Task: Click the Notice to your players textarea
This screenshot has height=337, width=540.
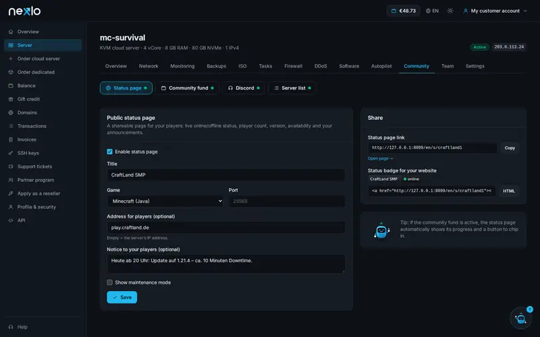Action: (226, 264)
